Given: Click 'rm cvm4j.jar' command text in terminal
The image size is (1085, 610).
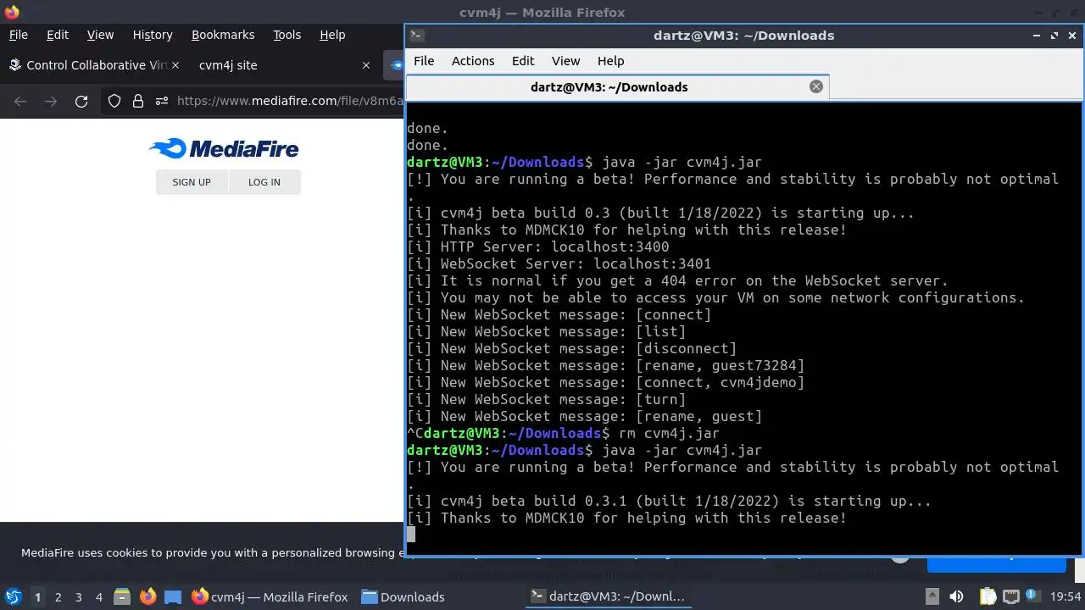Looking at the screenshot, I should point(669,433).
